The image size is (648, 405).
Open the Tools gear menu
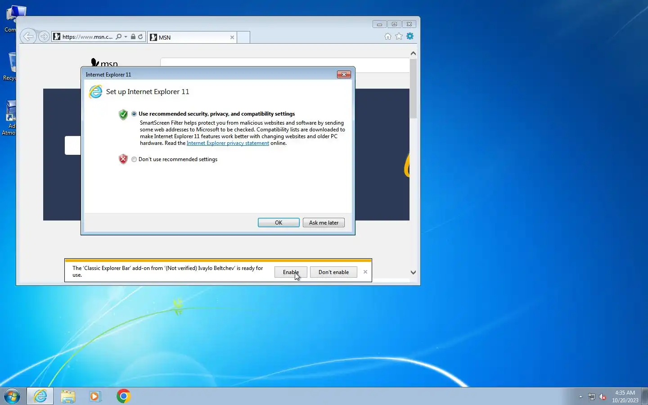(410, 36)
